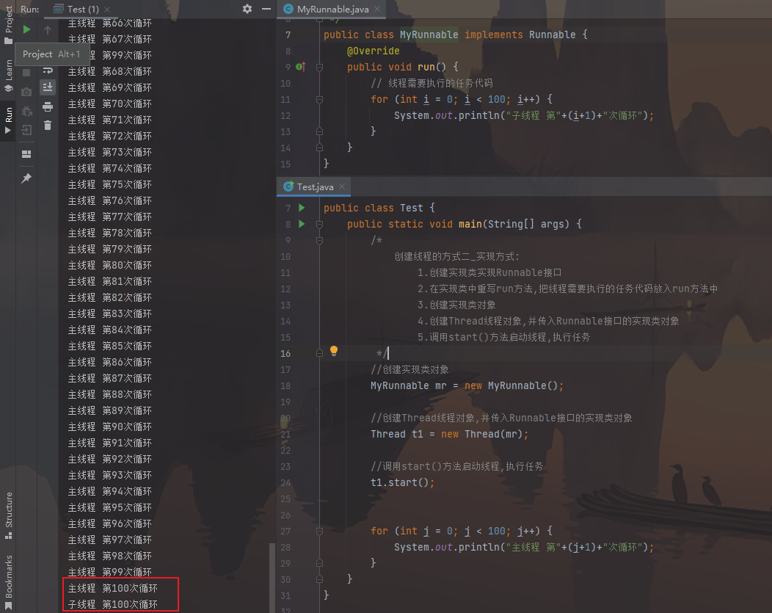Click the implements-method gutter icon beside run()

click(x=299, y=67)
